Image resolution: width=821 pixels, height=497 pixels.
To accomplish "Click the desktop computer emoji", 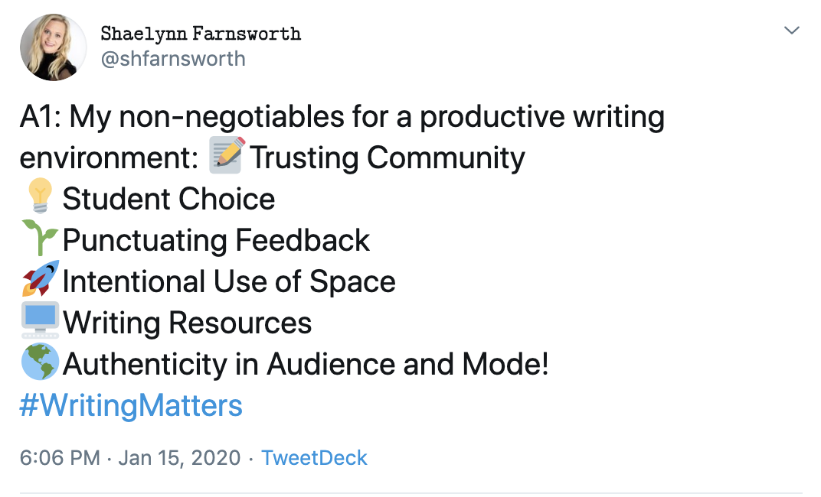I will pyautogui.click(x=40, y=320).
